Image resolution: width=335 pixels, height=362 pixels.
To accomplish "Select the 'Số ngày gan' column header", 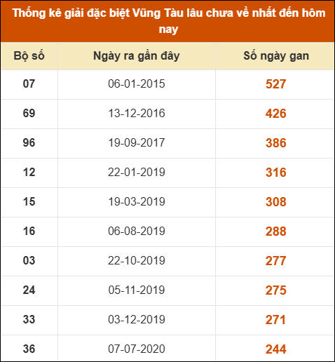I will tap(276, 56).
